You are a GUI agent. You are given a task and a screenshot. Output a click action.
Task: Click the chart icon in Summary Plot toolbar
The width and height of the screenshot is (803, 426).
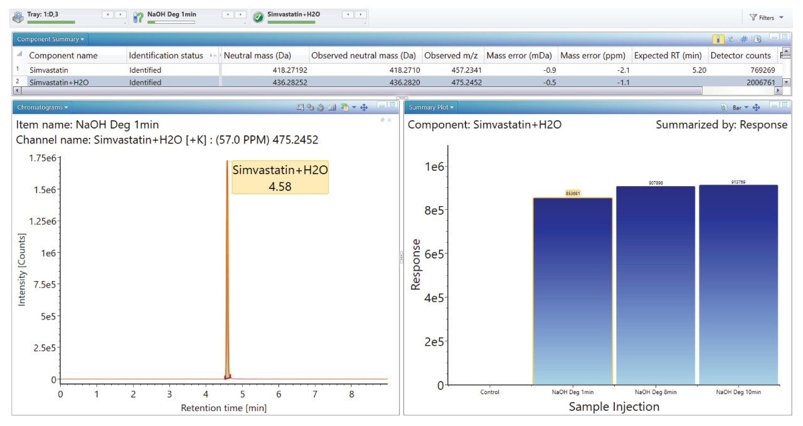click(723, 107)
